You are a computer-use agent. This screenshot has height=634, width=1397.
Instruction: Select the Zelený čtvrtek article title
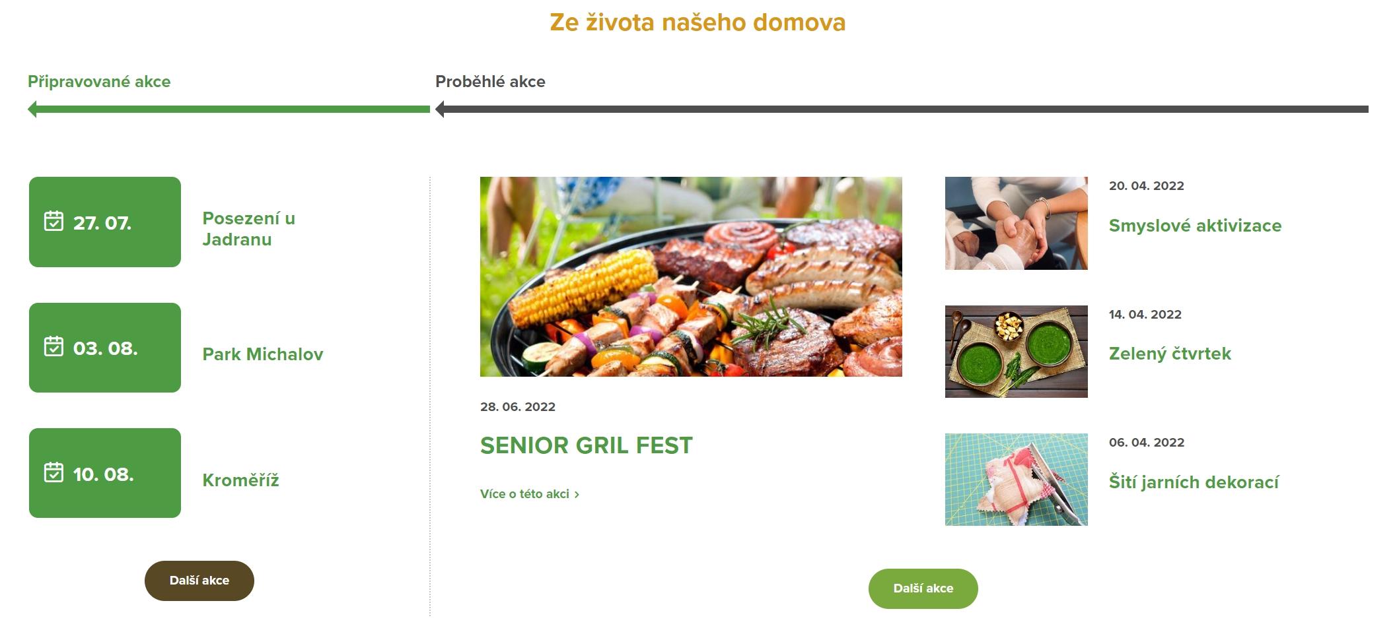[1170, 354]
